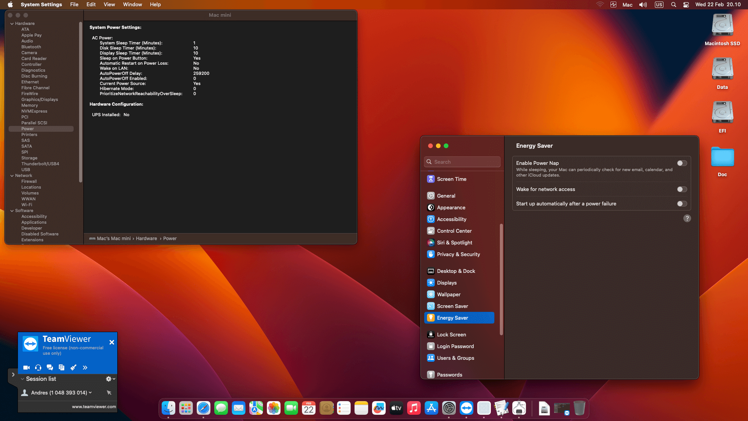
Task: Collapse the Hardware section in System Information
Action: tap(12, 24)
